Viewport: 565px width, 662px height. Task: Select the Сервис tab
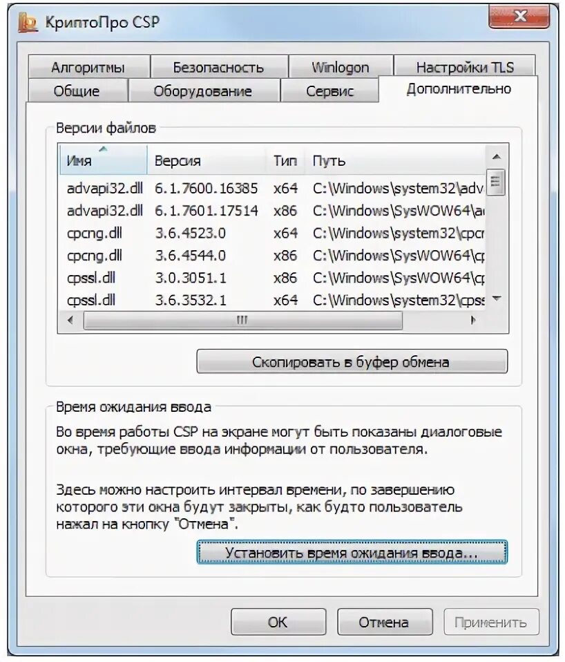[329, 91]
